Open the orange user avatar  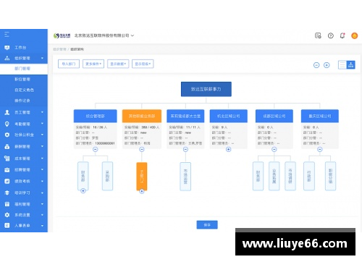click(x=354, y=35)
